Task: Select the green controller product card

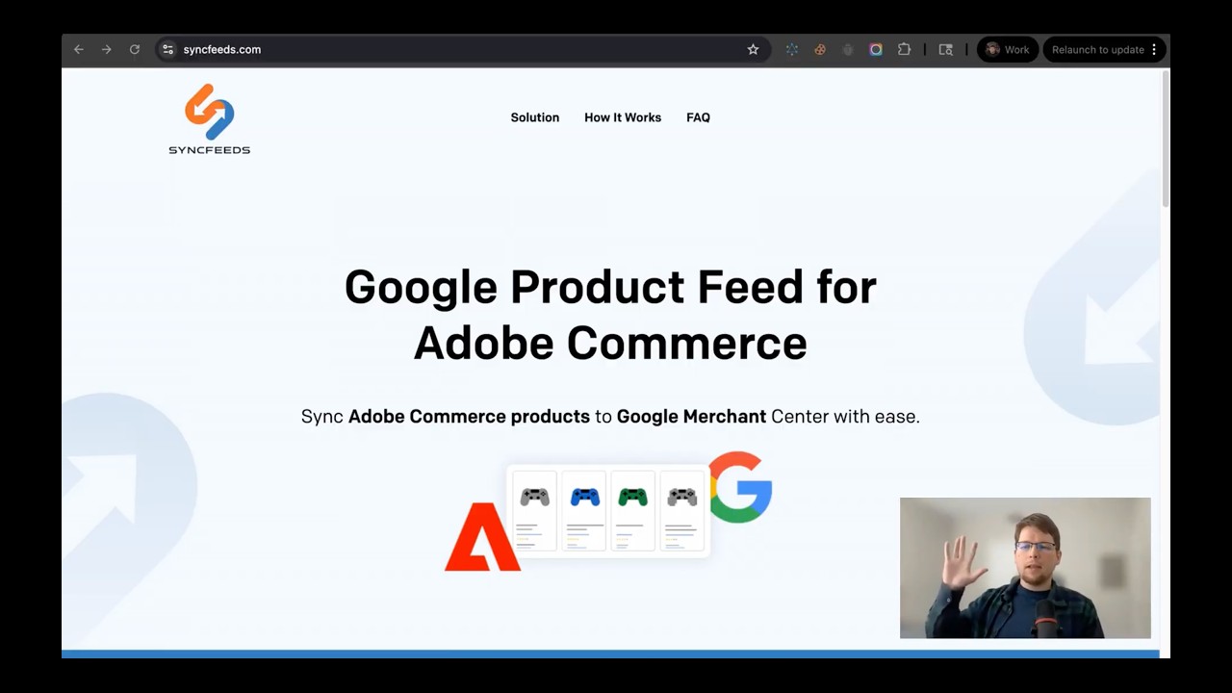Action: point(632,511)
